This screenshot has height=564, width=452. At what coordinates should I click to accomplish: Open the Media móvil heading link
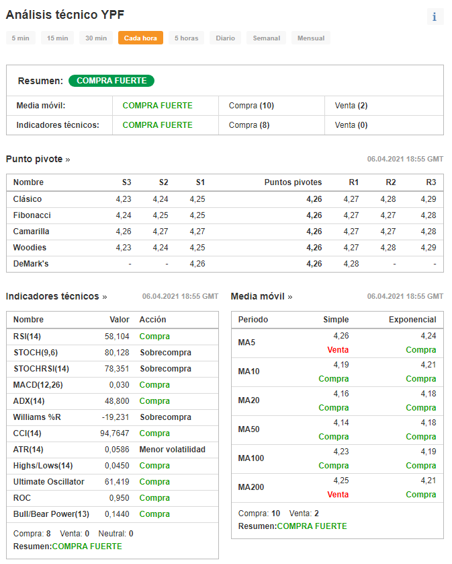click(x=261, y=296)
